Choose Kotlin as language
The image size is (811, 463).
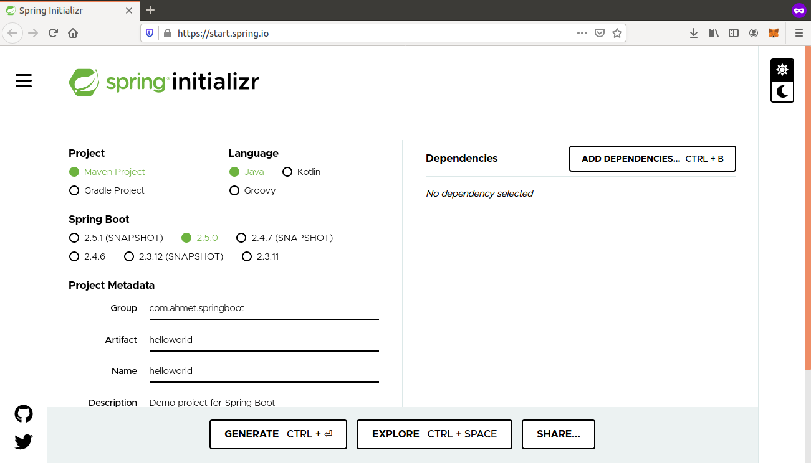click(x=301, y=172)
